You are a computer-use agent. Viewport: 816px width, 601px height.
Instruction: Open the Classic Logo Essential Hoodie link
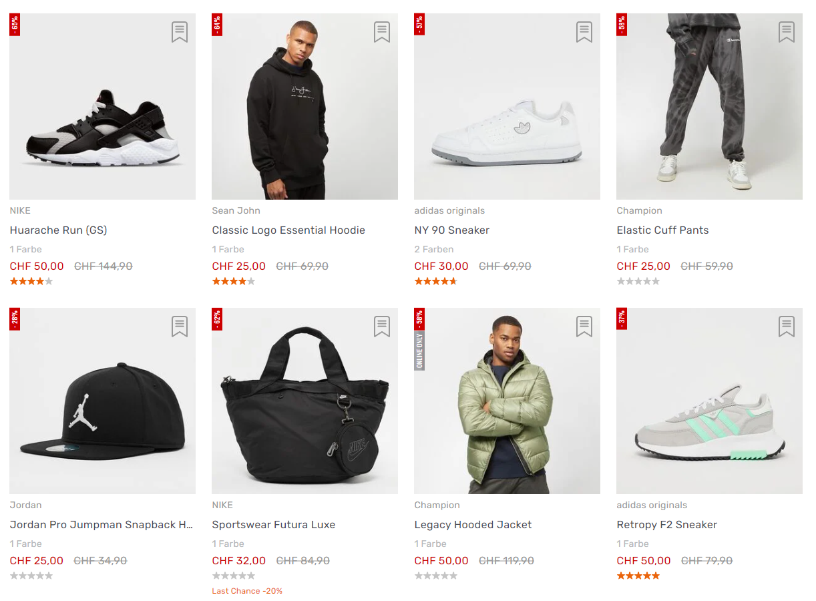click(x=288, y=230)
